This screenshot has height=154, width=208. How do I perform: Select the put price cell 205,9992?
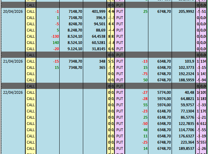click(x=184, y=11)
